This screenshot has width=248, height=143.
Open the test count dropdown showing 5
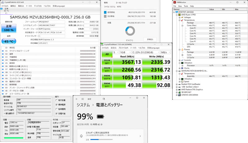[116, 53]
